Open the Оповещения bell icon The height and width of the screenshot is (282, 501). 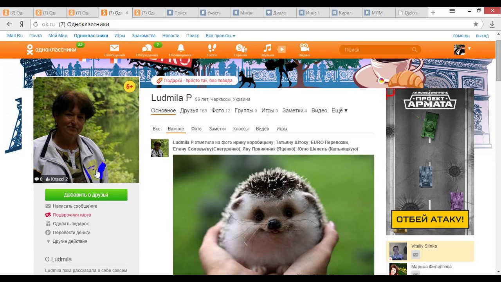180,48
